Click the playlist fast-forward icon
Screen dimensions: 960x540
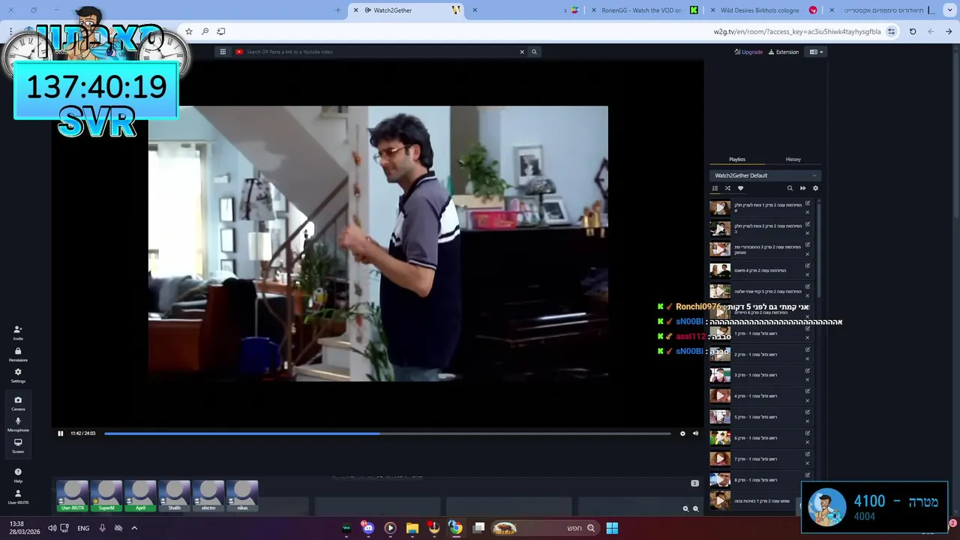(x=802, y=188)
